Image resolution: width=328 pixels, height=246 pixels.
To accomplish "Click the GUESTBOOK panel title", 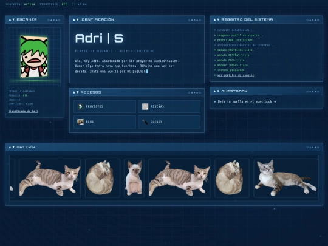I will click(x=234, y=91).
